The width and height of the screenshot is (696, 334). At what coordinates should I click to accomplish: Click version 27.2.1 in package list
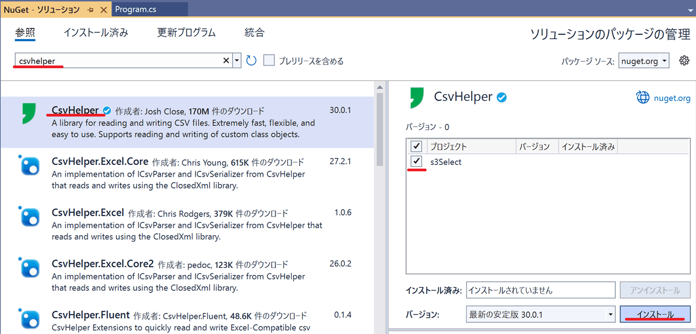(x=340, y=161)
